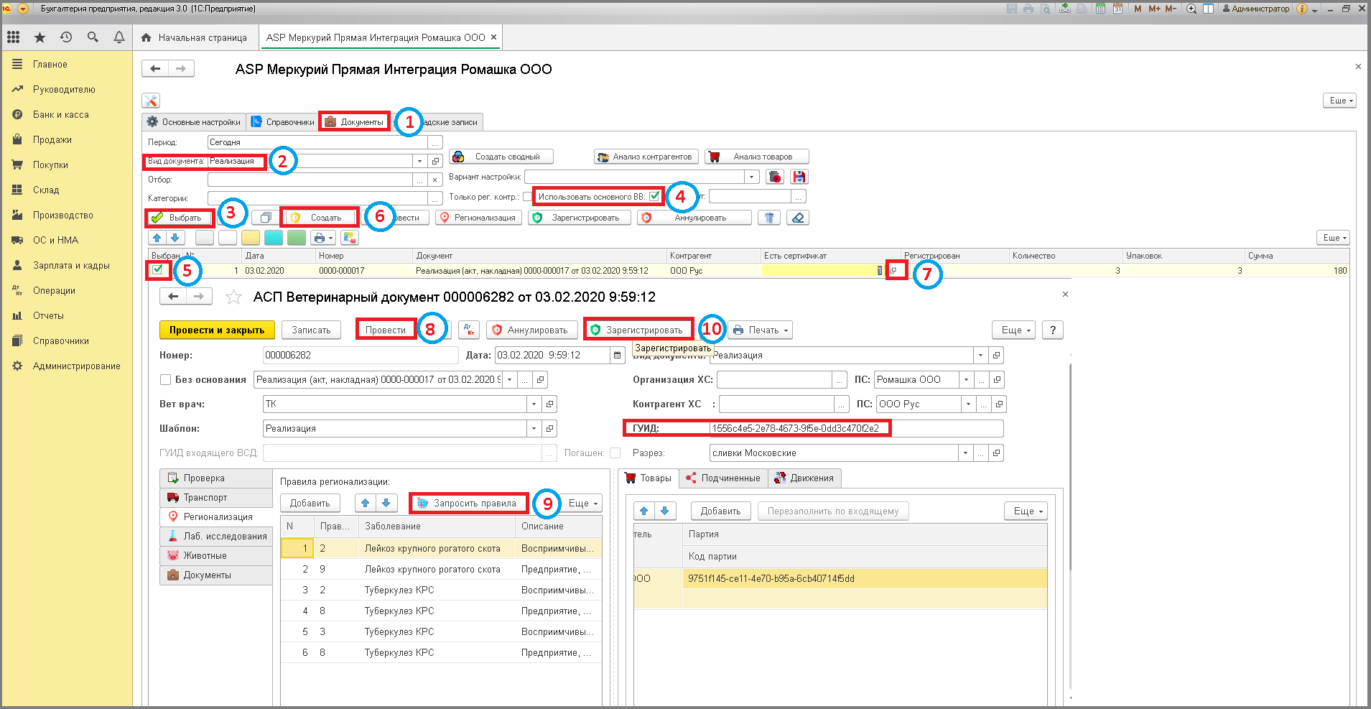Expand the 'Вид документа' dropdown
Screen dimensions: 1371x709
[x=420, y=161]
